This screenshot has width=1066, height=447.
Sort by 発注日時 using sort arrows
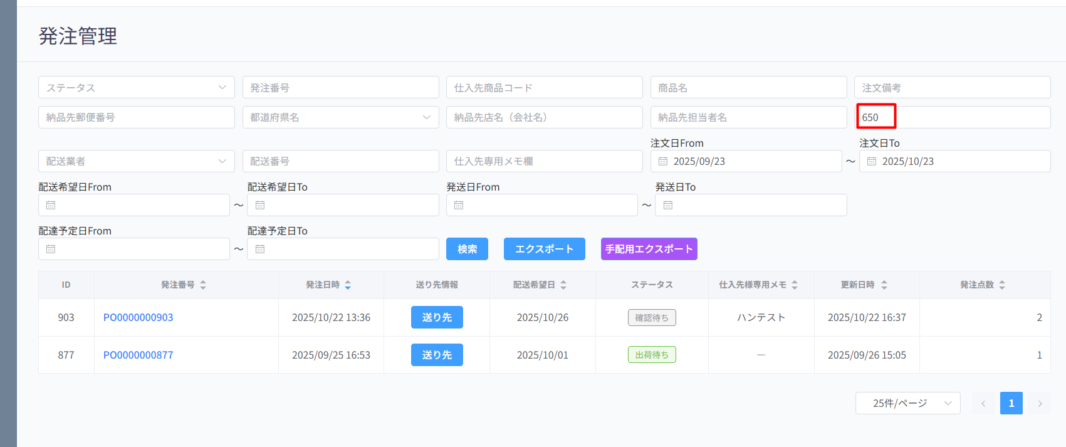[348, 285]
